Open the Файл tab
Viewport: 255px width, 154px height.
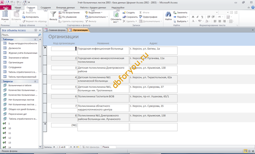[x=6, y=7]
